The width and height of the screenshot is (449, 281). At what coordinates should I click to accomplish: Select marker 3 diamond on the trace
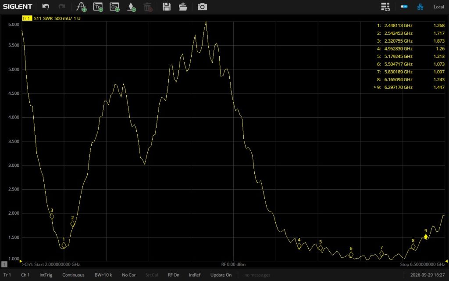point(52,216)
